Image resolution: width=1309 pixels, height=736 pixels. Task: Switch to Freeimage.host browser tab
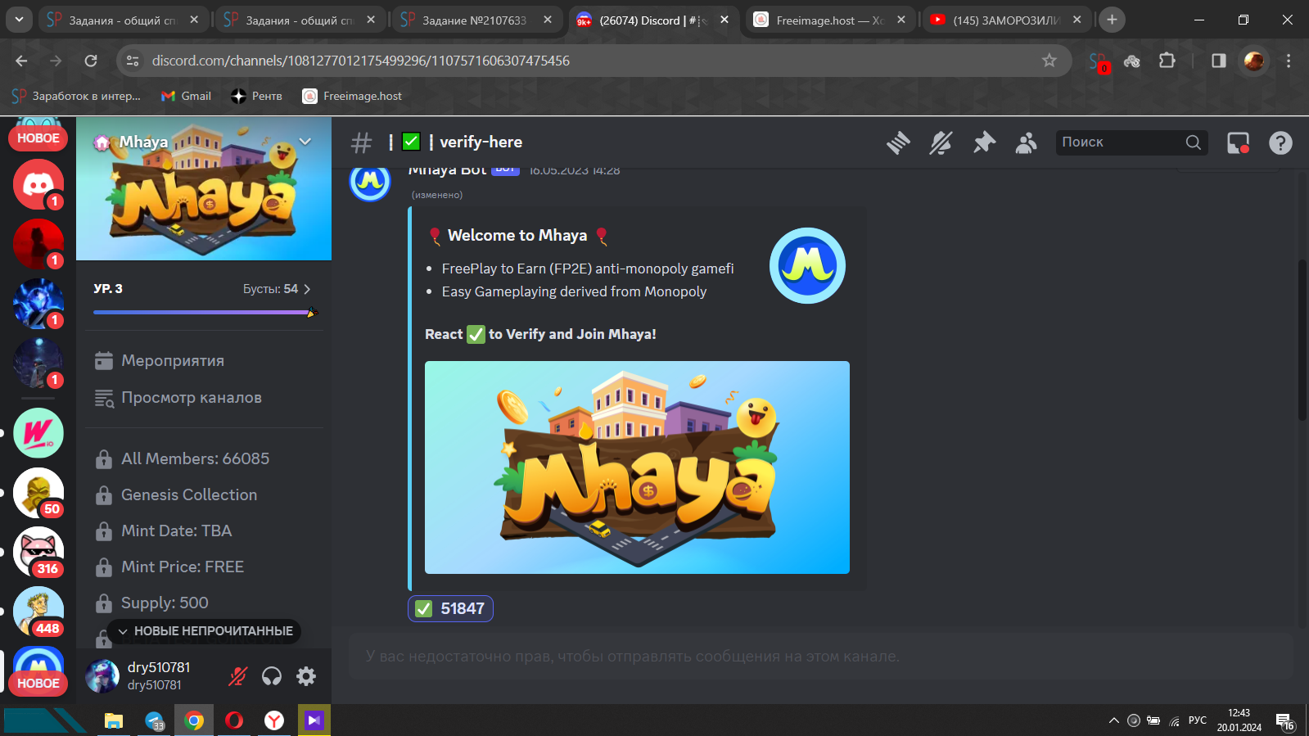(x=830, y=20)
